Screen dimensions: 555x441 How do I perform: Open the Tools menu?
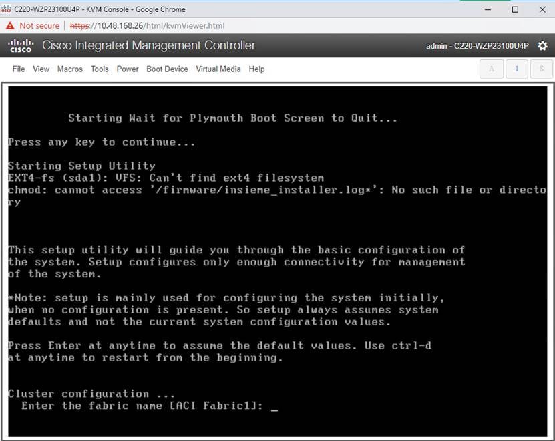click(x=100, y=69)
